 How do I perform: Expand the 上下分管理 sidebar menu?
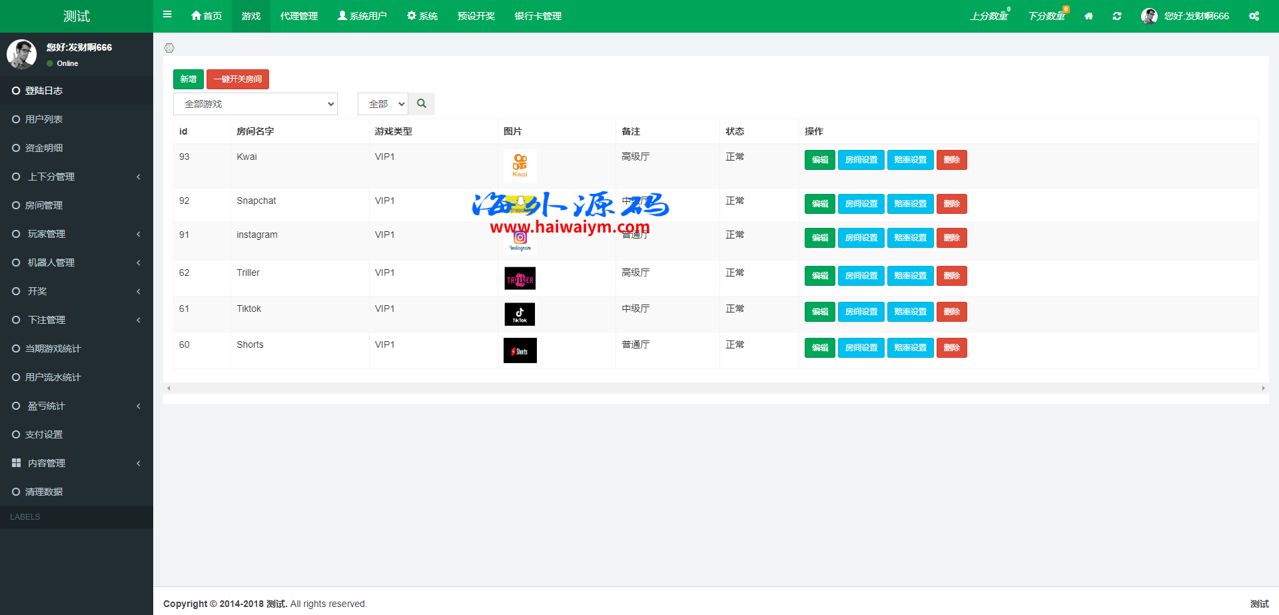click(x=77, y=177)
